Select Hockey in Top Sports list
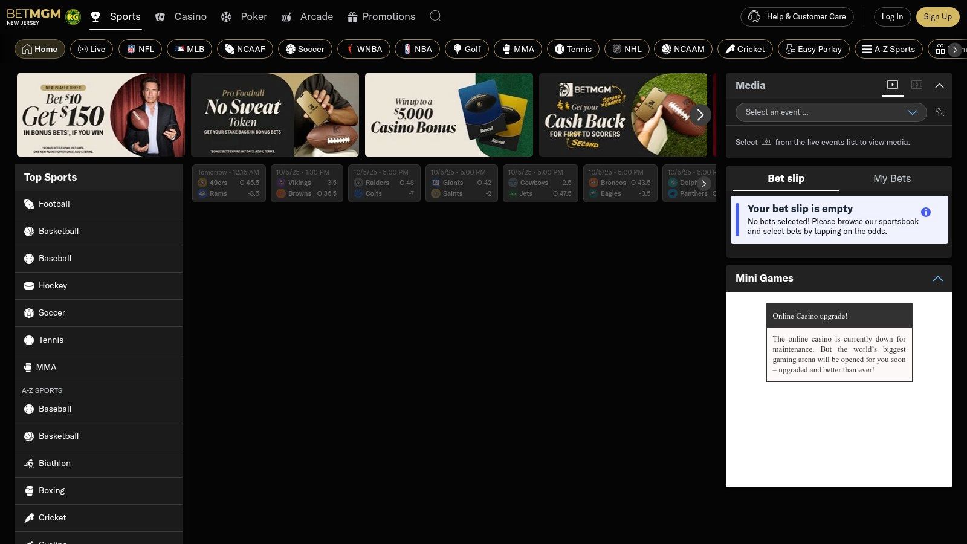Viewport: 967px width, 544px height. pyautogui.click(x=53, y=285)
